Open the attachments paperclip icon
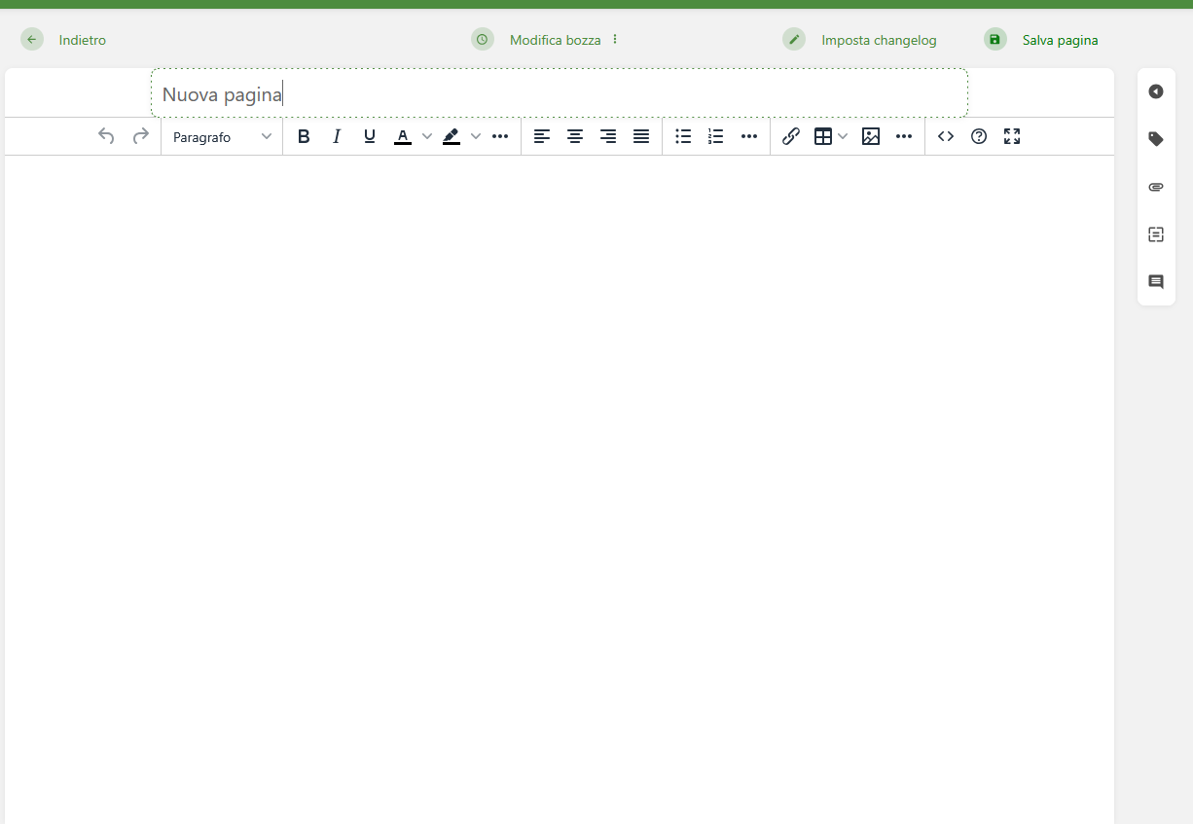 (1156, 187)
